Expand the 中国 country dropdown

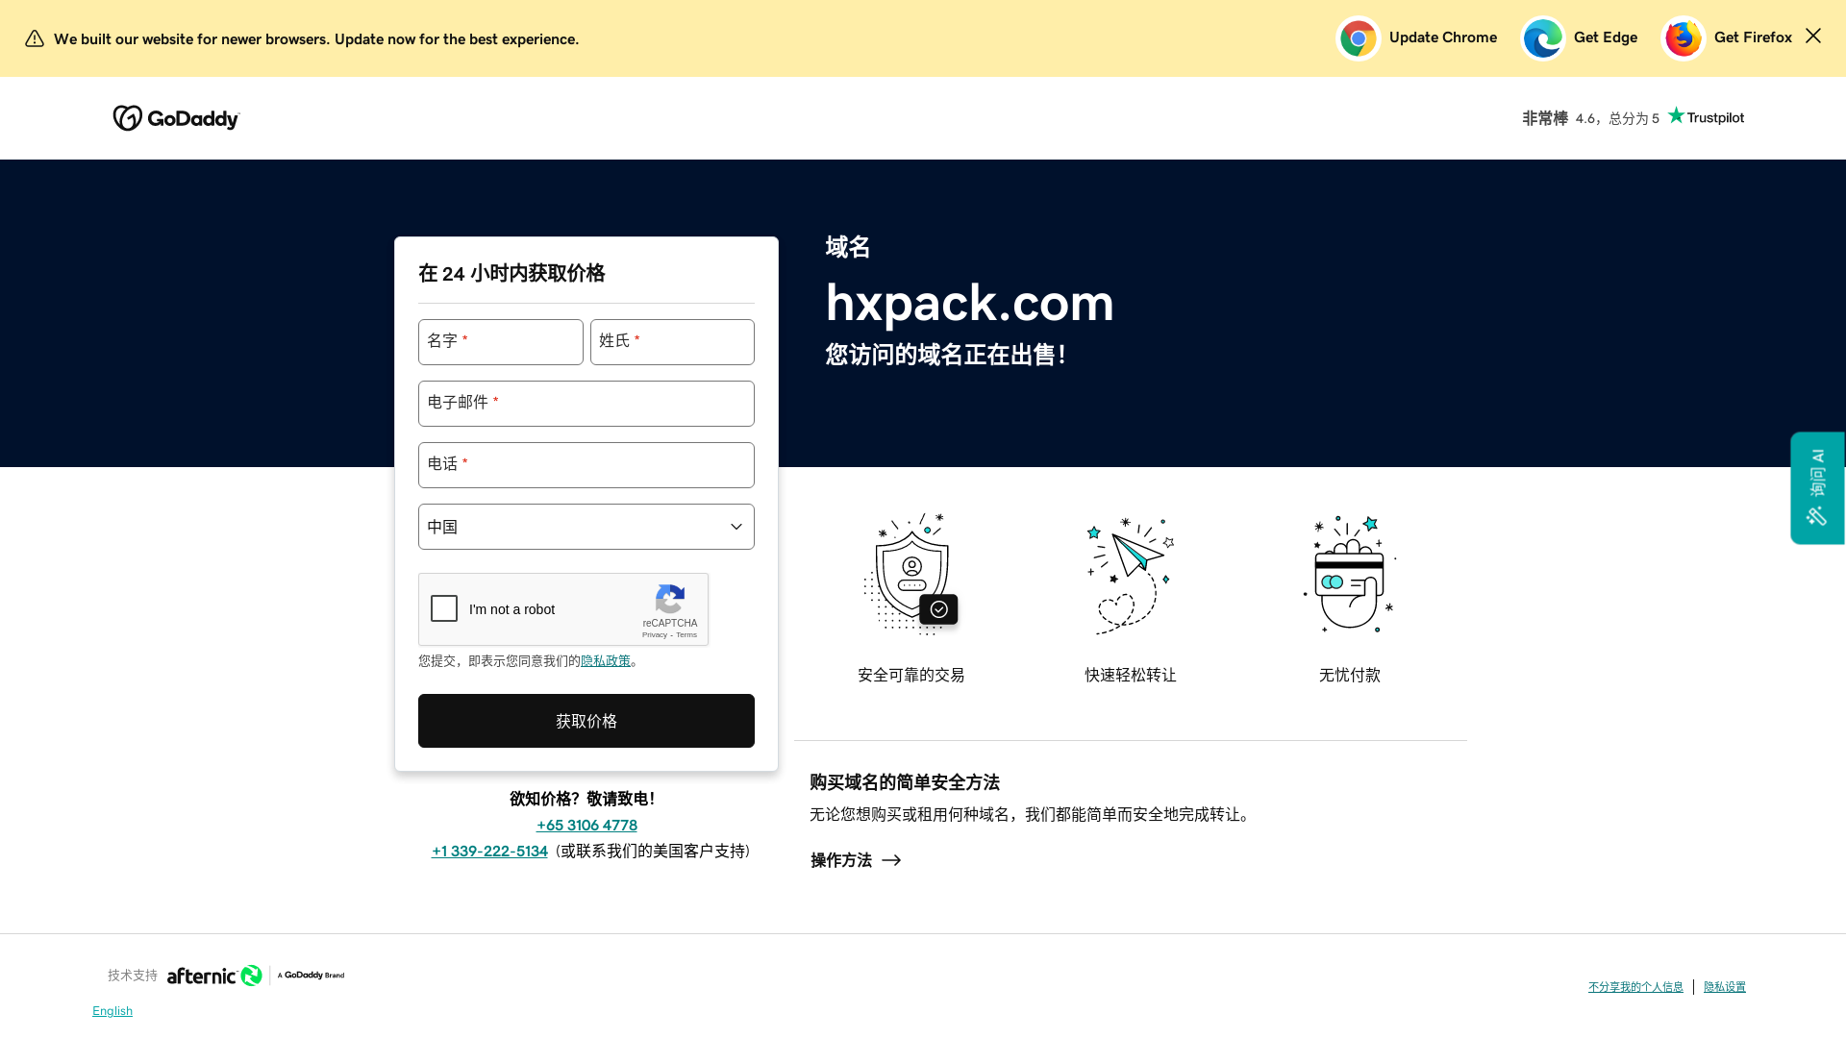pyautogui.click(x=586, y=527)
